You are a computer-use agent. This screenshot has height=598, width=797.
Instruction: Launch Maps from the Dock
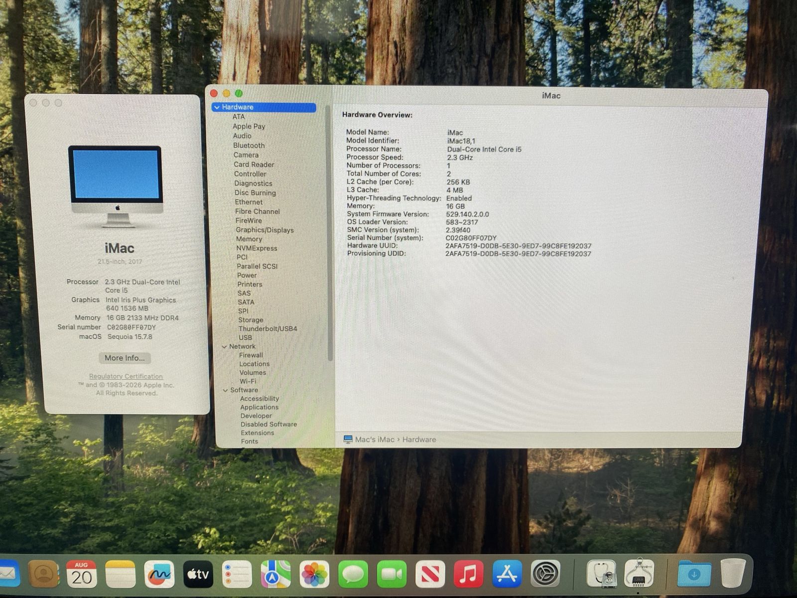click(x=276, y=574)
